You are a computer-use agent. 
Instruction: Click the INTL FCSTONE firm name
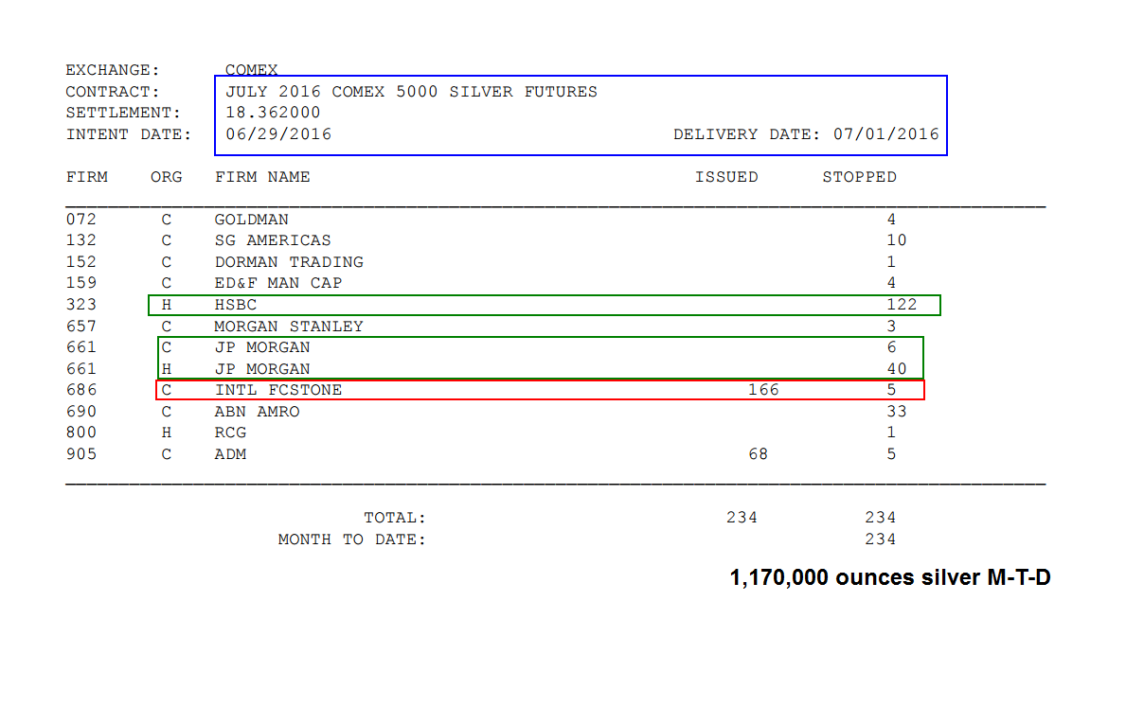tap(277, 390)
